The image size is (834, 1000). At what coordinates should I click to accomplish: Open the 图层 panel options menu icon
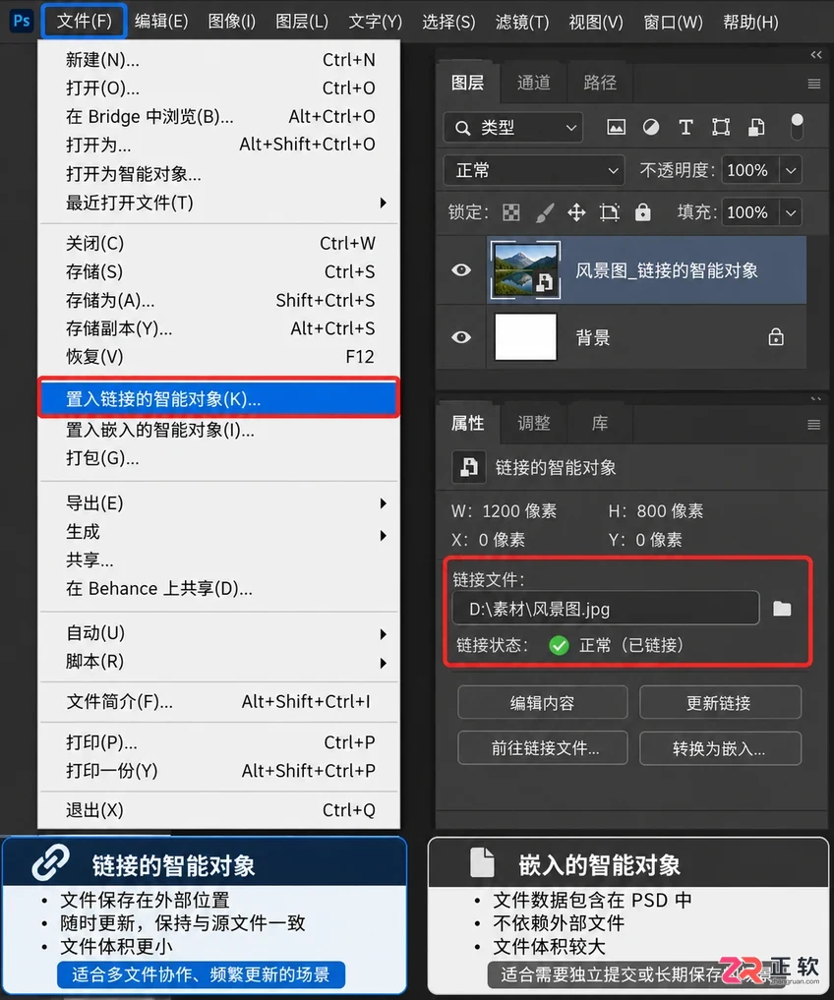coord(813,84)
